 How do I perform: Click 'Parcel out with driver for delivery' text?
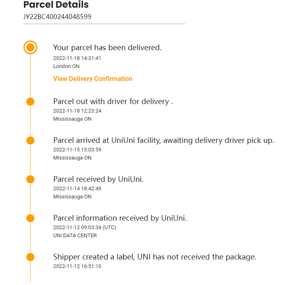pos(113,101)
